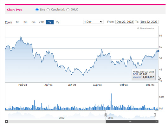This screenshot has width=168, height=127.
Task: Select the Candlestick chart type
Action: point(48,10)
